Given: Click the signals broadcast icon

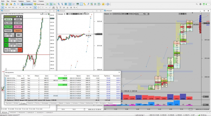Looking at the screenshot, I should [x=18, y=4].
